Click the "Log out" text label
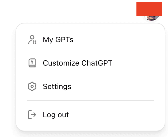 [56, 115]
